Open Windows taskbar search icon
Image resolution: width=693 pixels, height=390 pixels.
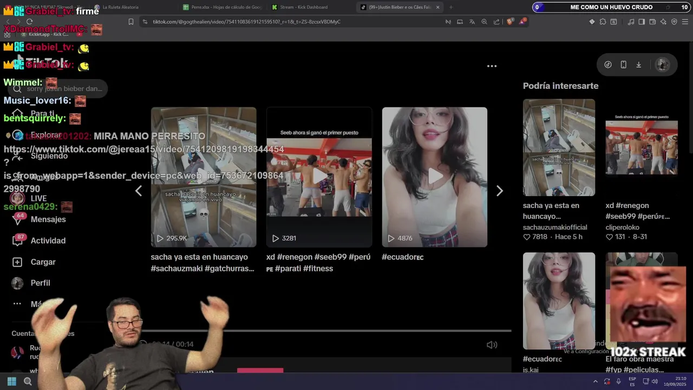28,381
